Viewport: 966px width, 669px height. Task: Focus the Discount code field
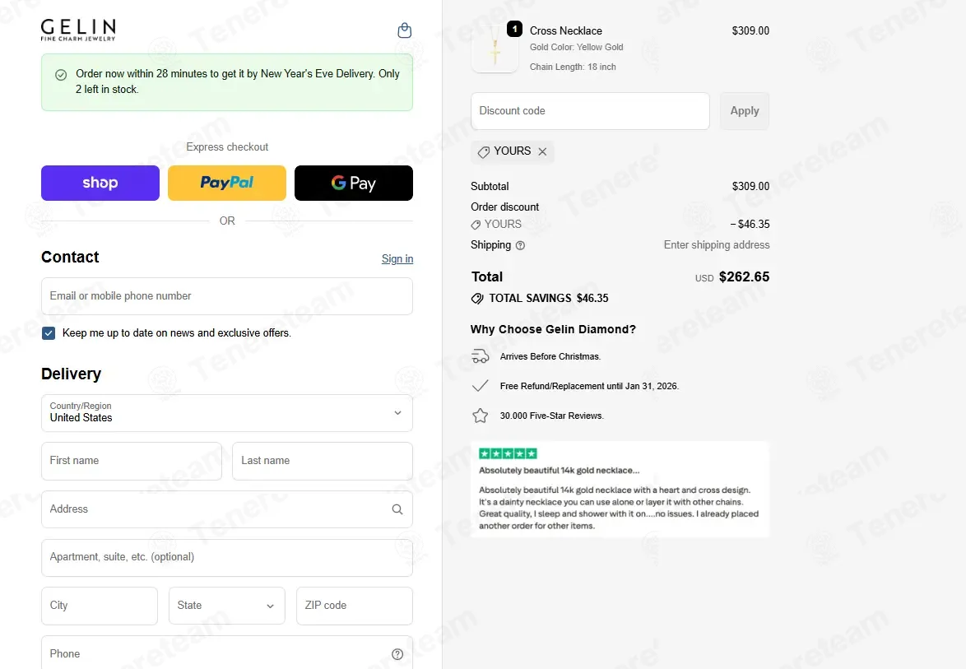590,111
